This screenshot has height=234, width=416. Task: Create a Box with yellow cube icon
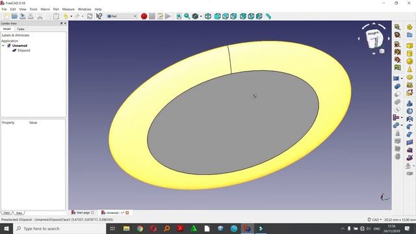click(x=409, y=45)
